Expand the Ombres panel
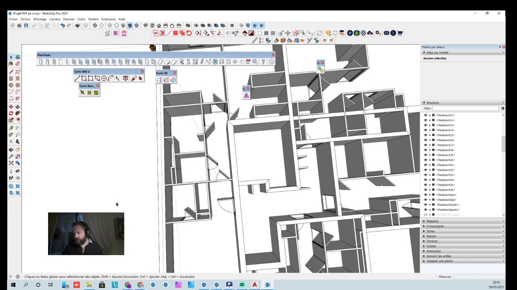The width and height of the screenshot is (517, 290). click(x=424, y=241)
